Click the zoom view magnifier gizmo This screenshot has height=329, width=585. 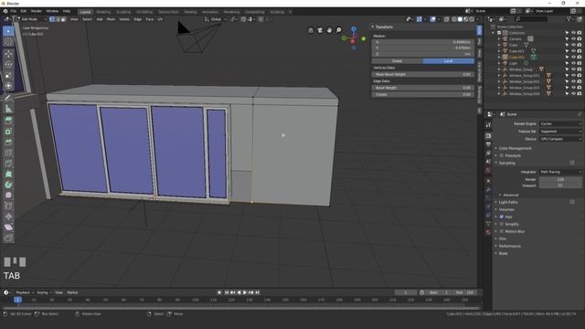tap(338, 30)
